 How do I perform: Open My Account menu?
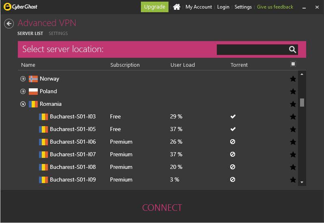pyautogui.click(x=199, y=7)
